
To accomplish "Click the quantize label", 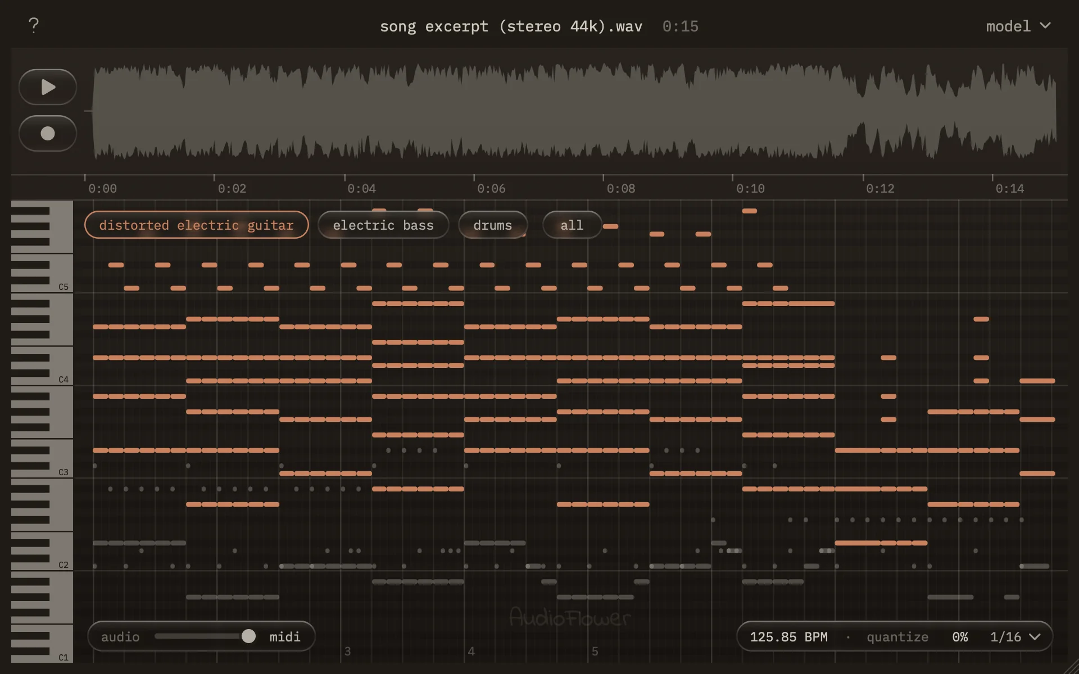I will pyautogui.click(x=897, y=636).
